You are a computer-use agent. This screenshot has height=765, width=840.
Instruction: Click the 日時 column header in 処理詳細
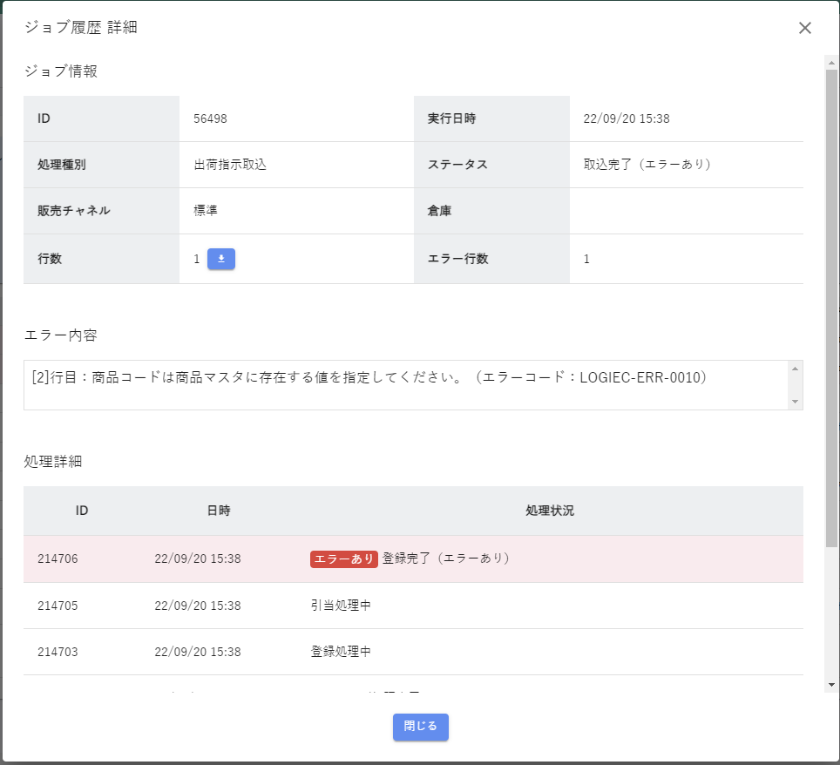(219, 511)
